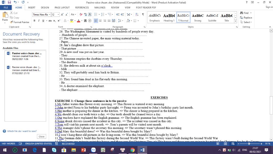This screenshot has height=154, width=273.
Task: Switch to the INSERT tab
Action: 31,7
